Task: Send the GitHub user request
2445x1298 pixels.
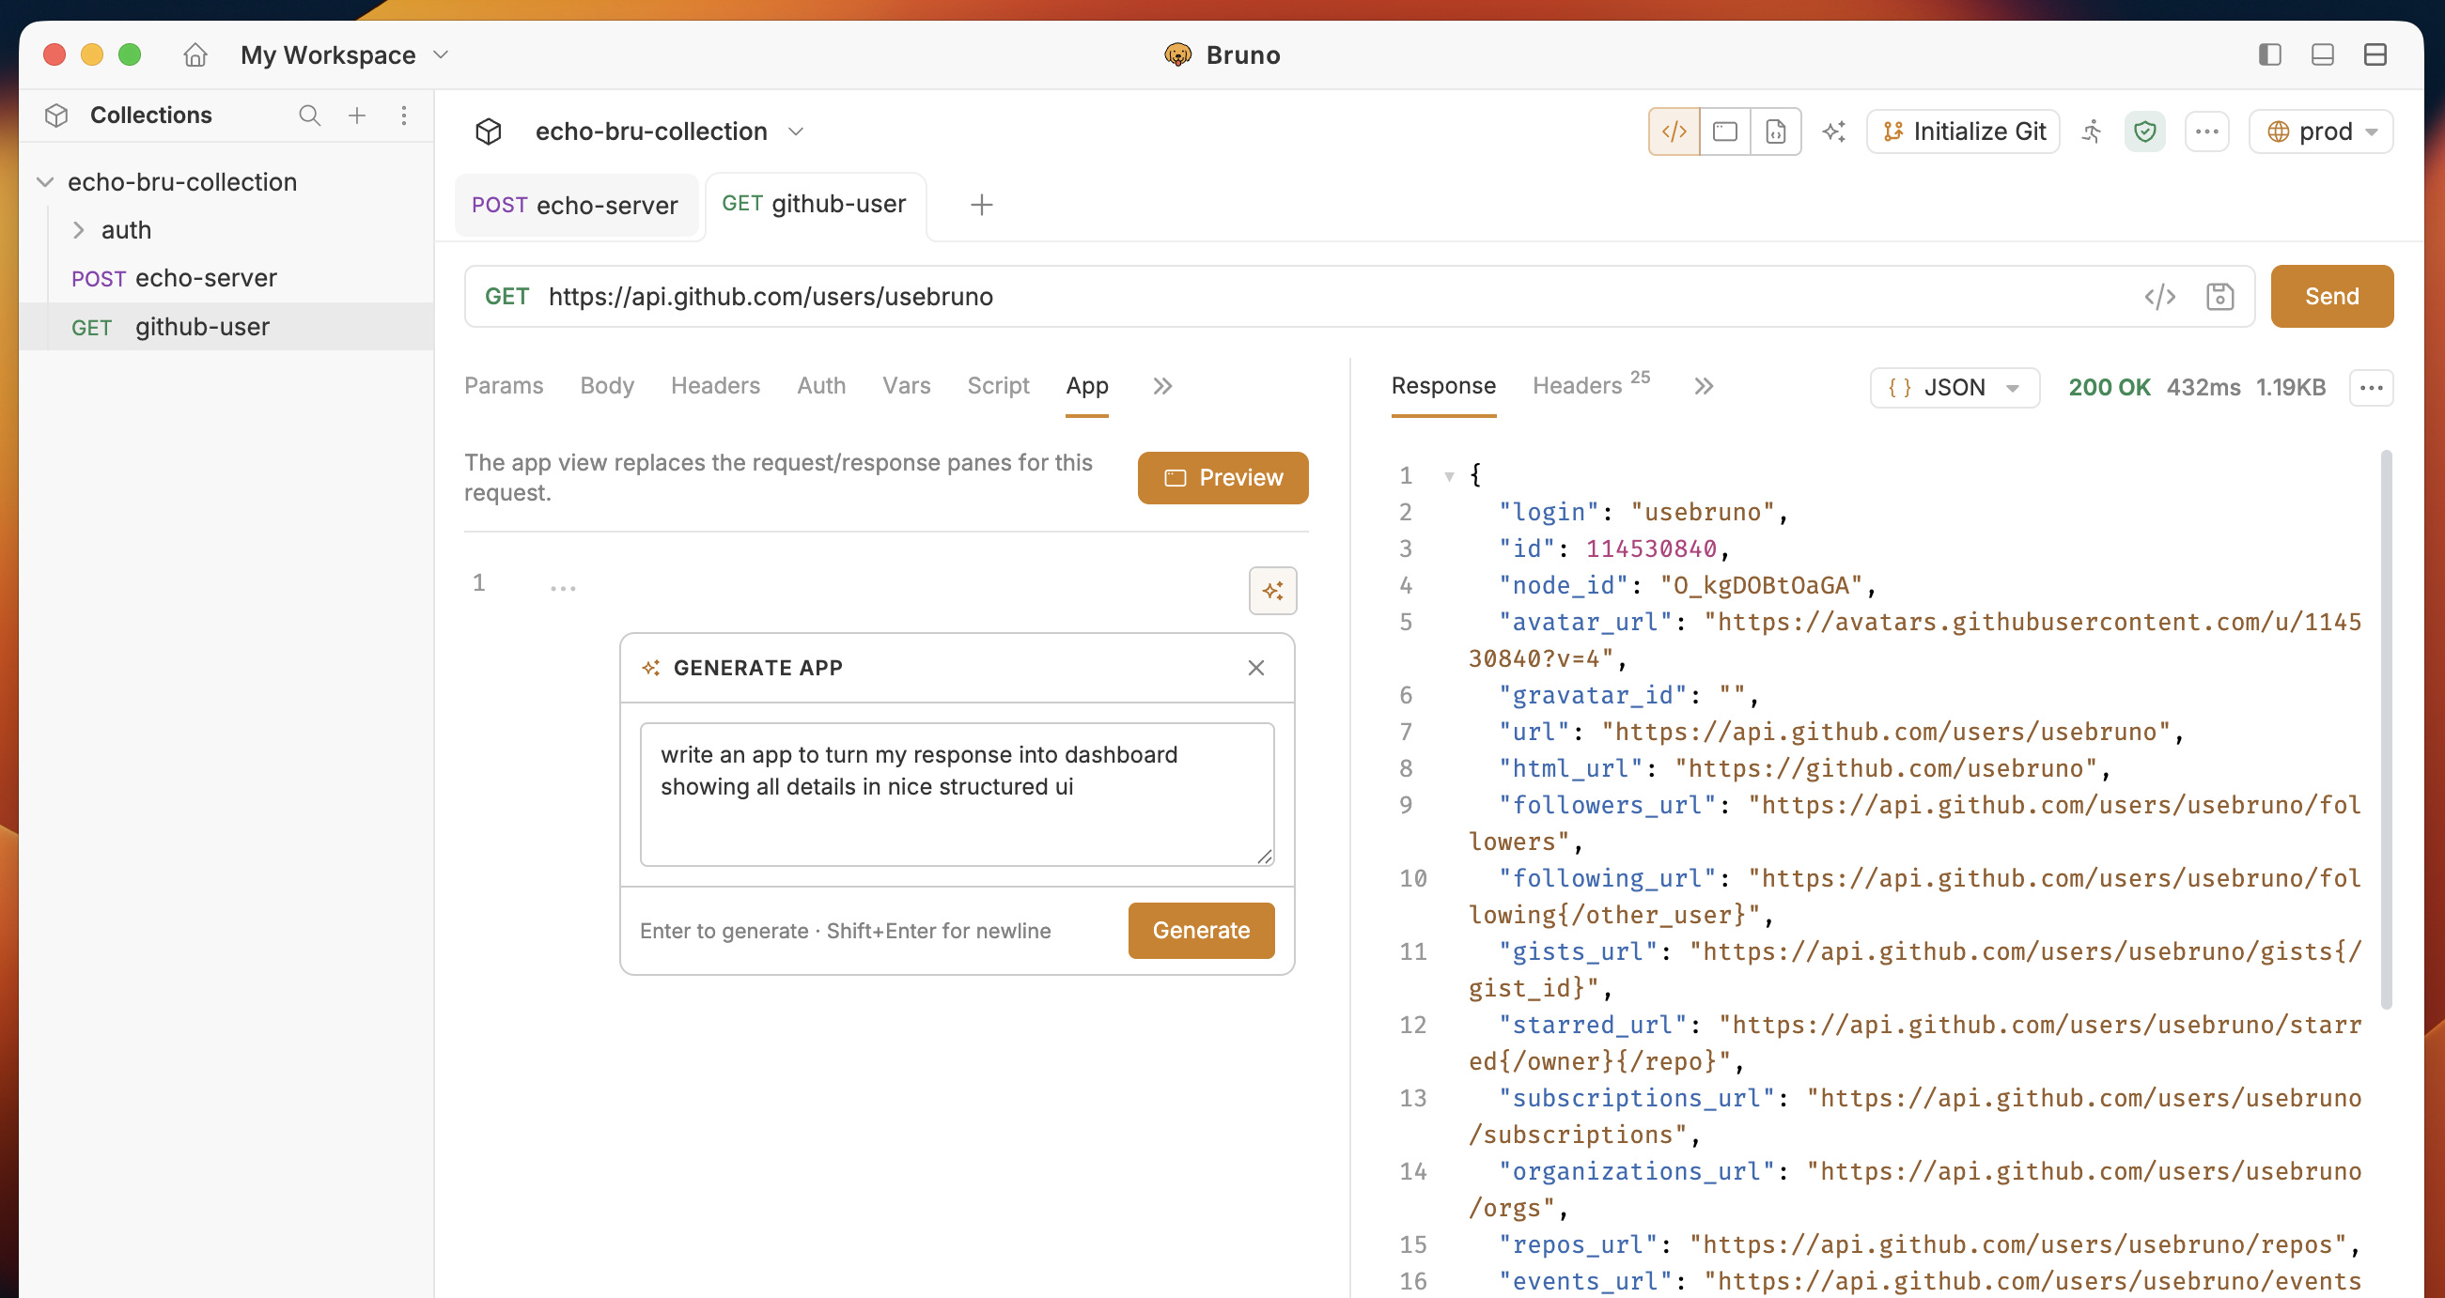Action: pos(2332,297)
